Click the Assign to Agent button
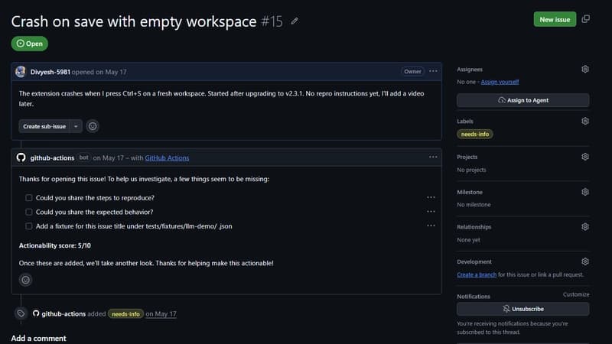 [x=523, y=100]
